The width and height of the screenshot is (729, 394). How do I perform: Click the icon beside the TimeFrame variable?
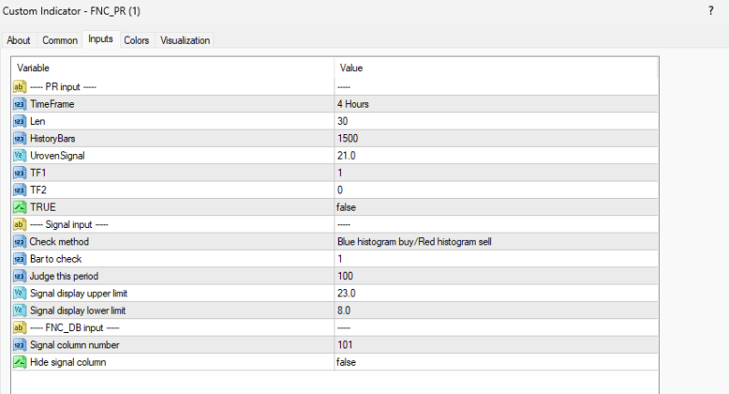[20, 104]
